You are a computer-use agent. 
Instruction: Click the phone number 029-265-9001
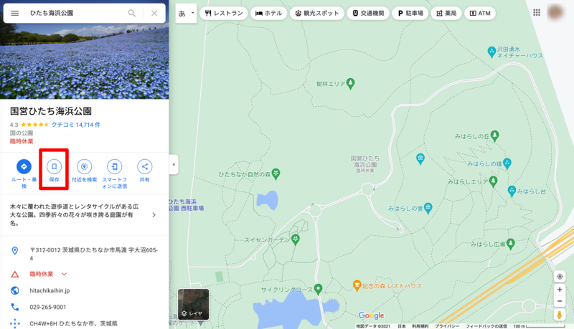pos(48,307)
